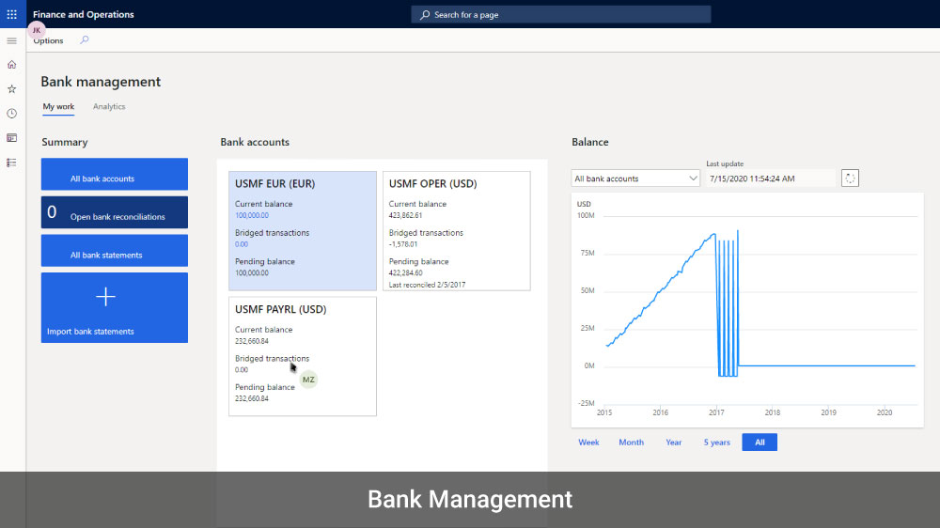
Task: Click the Balance section heading
Action: [590, 142]
